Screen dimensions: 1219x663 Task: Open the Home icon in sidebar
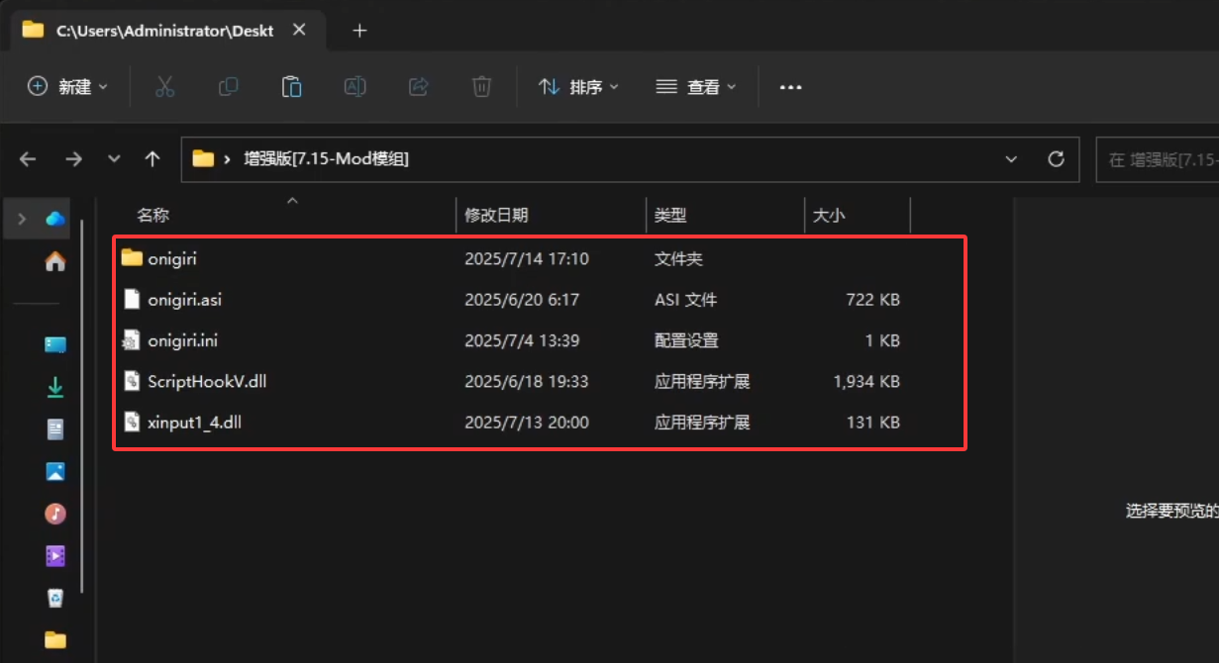pos(55,262)
